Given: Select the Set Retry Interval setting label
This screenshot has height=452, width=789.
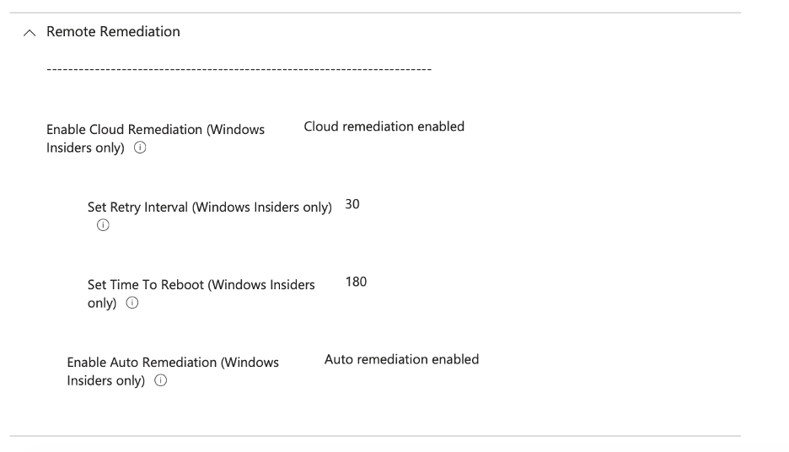Looking at the screenshot, I should coord(210,207).
